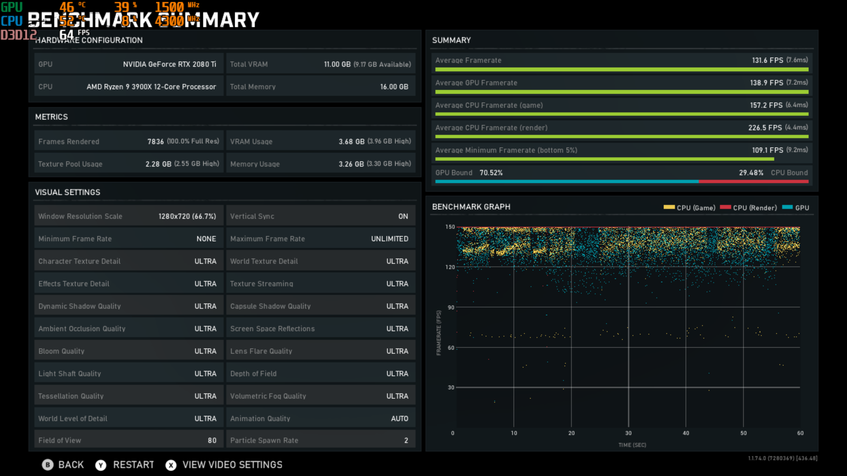Select the Depth of Field row
Image resolution: width=847 pixels, height=476 pixels.
tap(321, 373)
